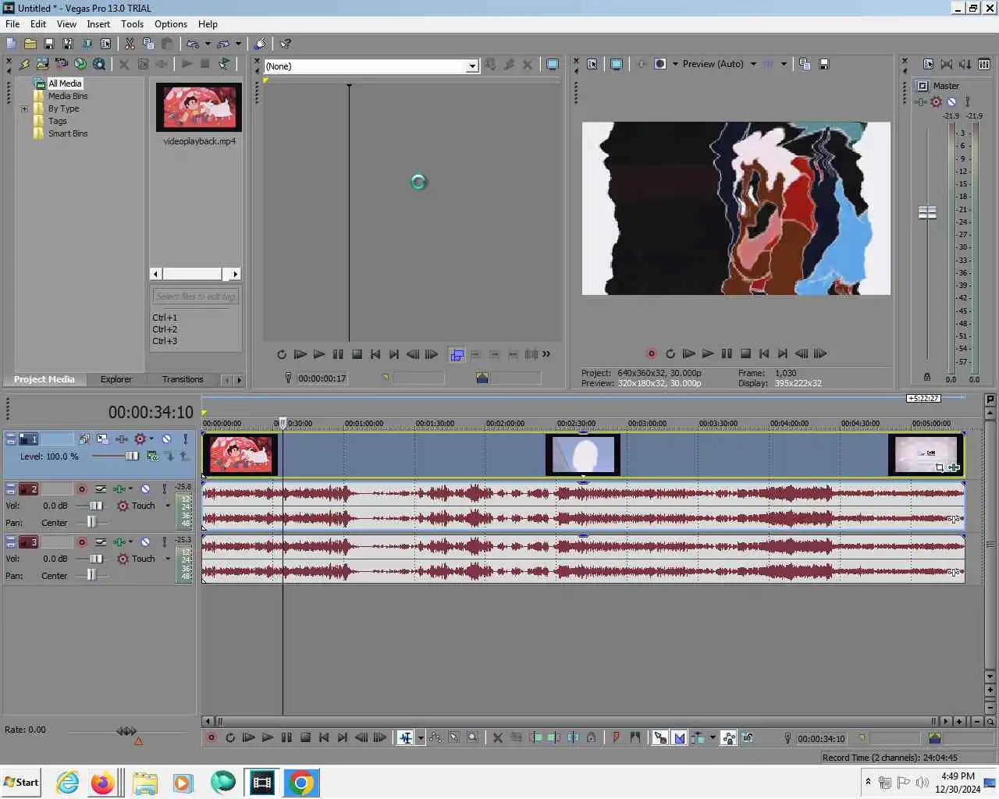Select the All Media folder
The image size is (999, 799).
(x=65, y=83)
